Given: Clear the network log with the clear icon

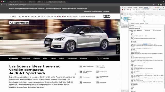Looking at the screenshot, I should (125, 10).
